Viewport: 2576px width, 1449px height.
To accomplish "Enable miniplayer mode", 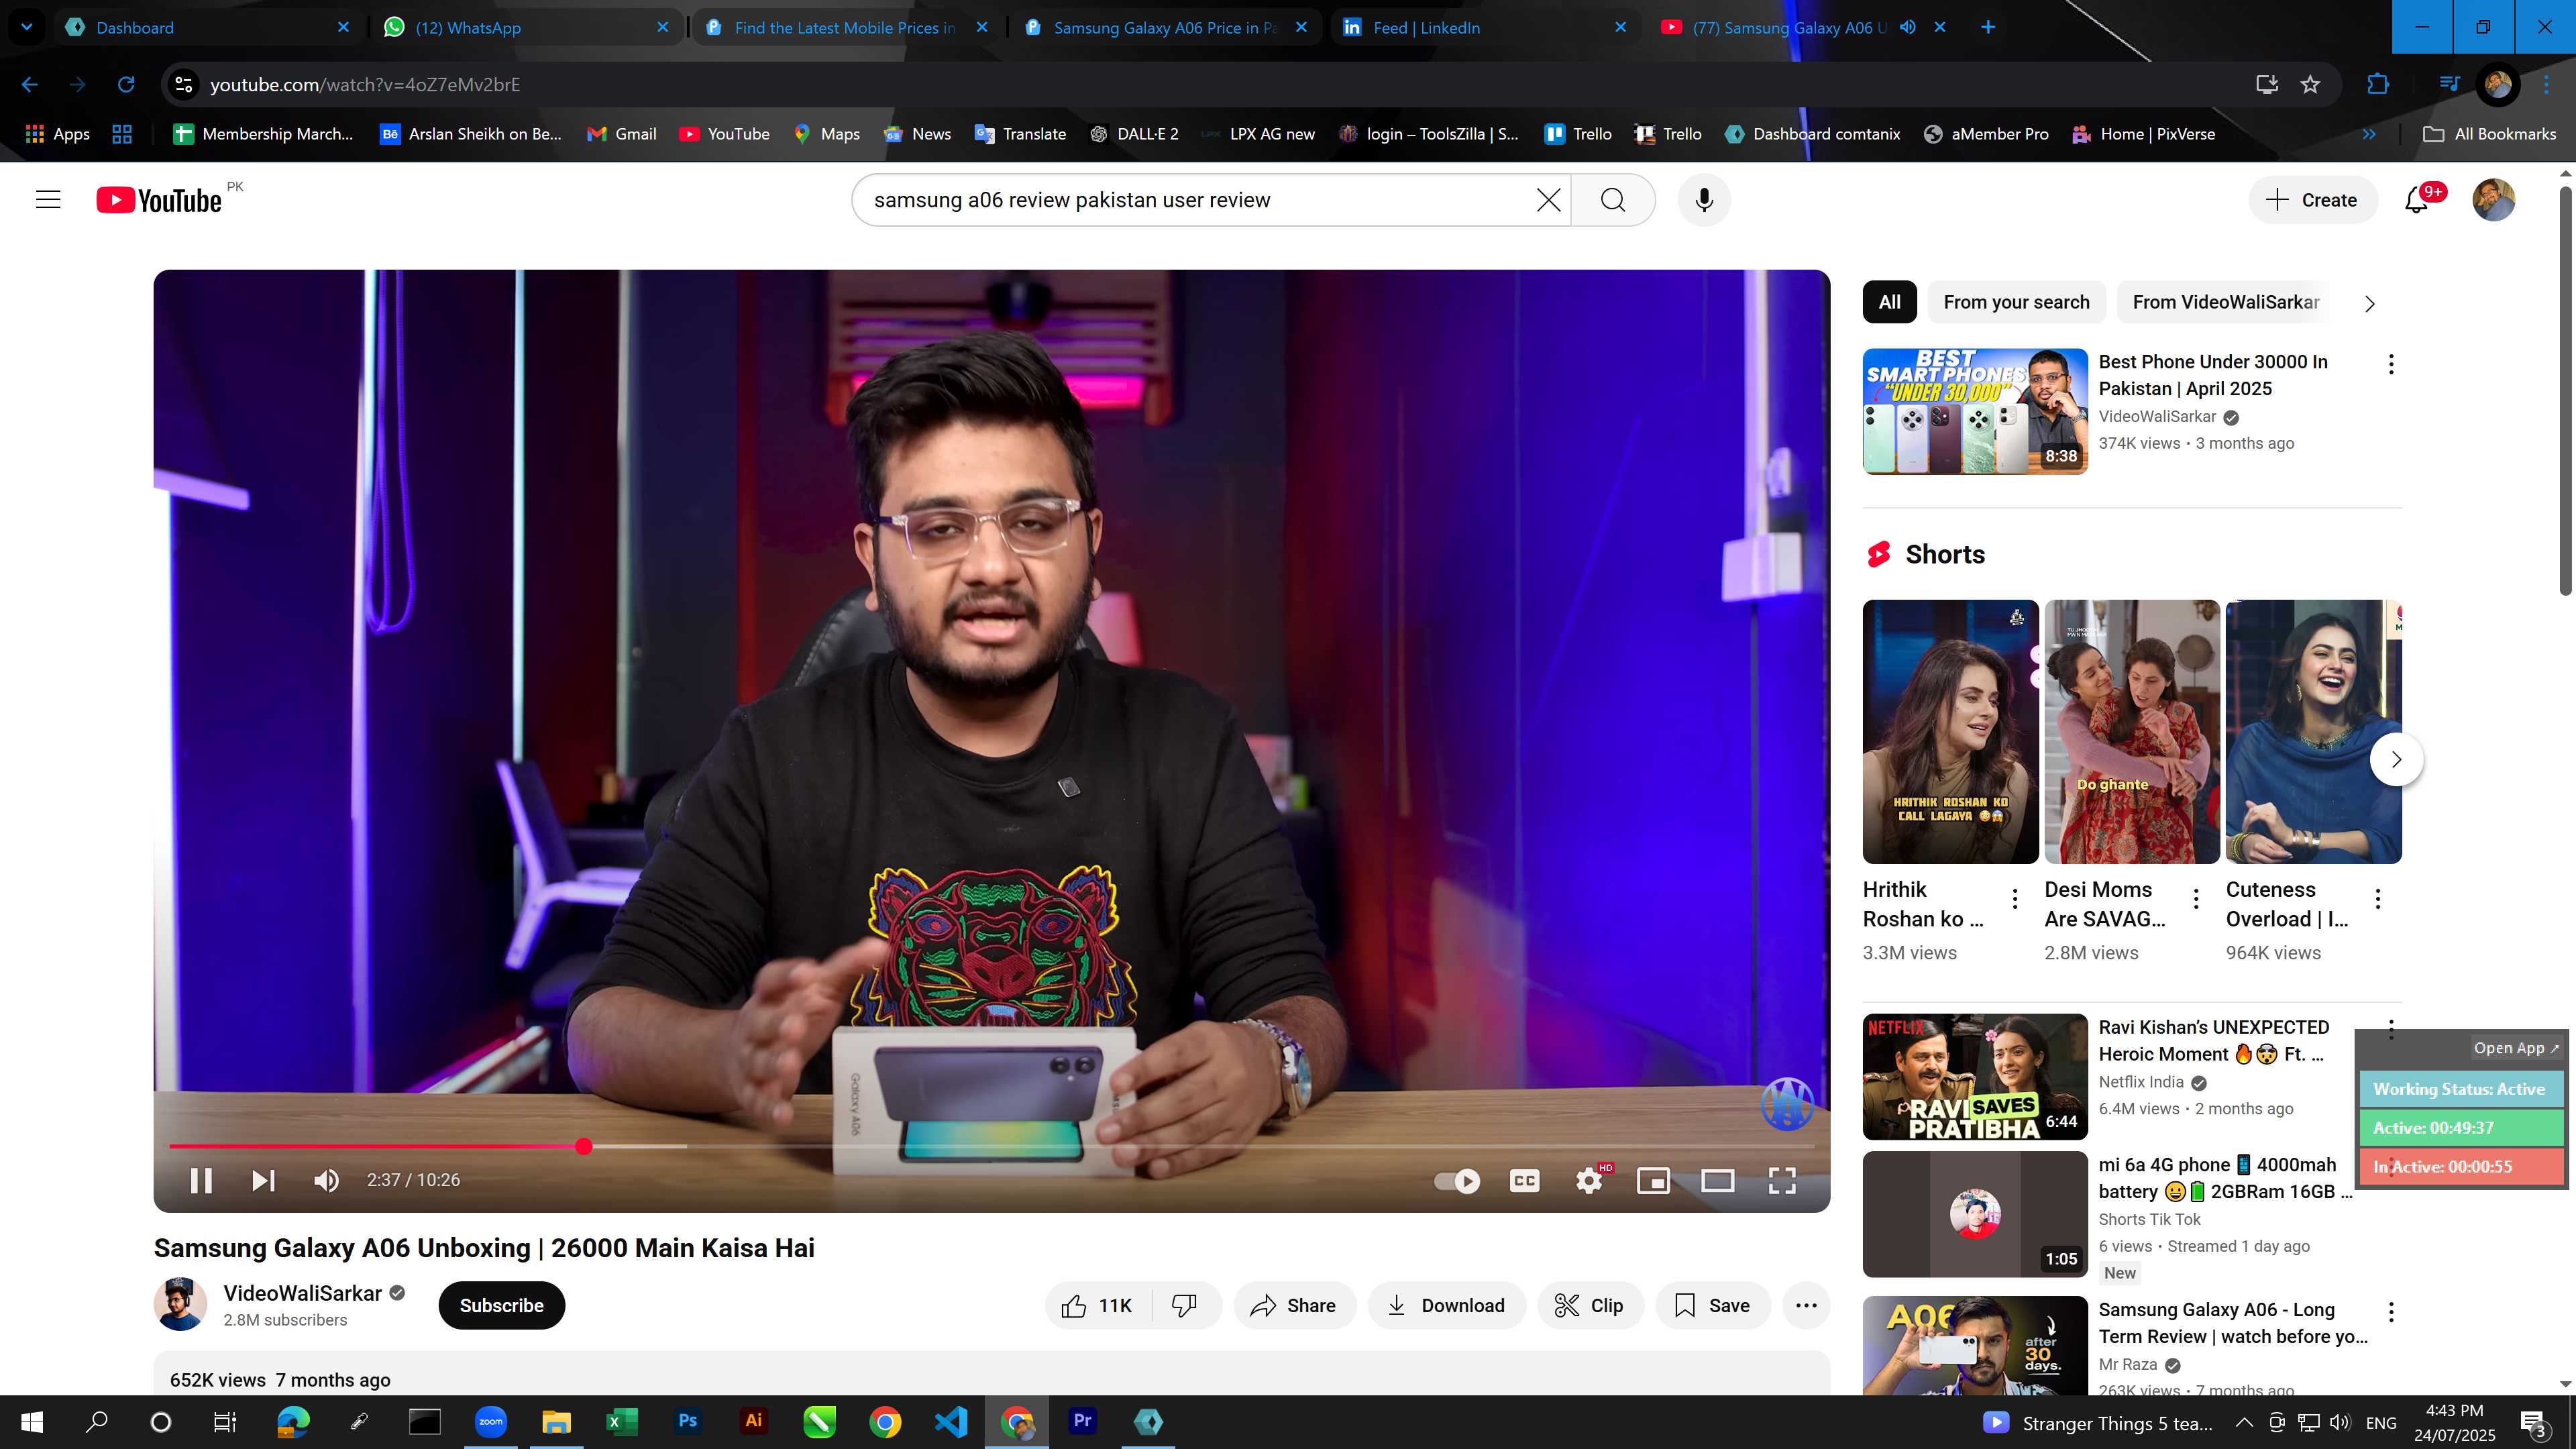I will [x=1653, y=1181].
